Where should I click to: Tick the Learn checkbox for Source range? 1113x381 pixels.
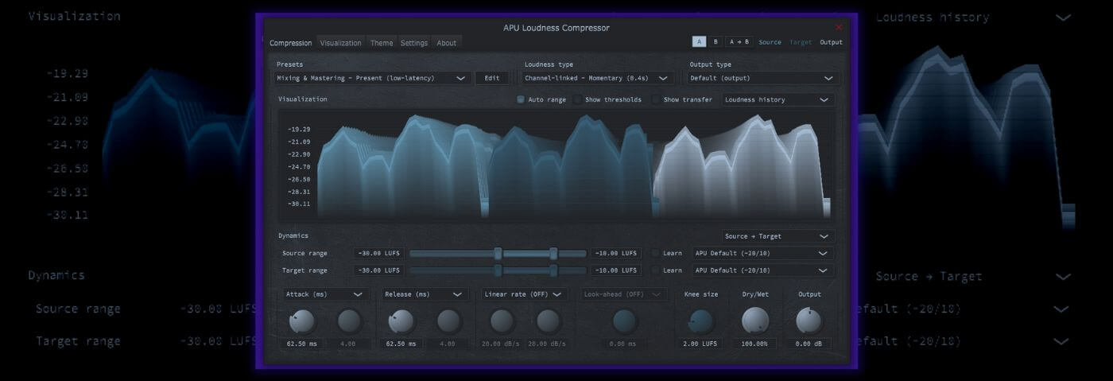coord(655,253)
